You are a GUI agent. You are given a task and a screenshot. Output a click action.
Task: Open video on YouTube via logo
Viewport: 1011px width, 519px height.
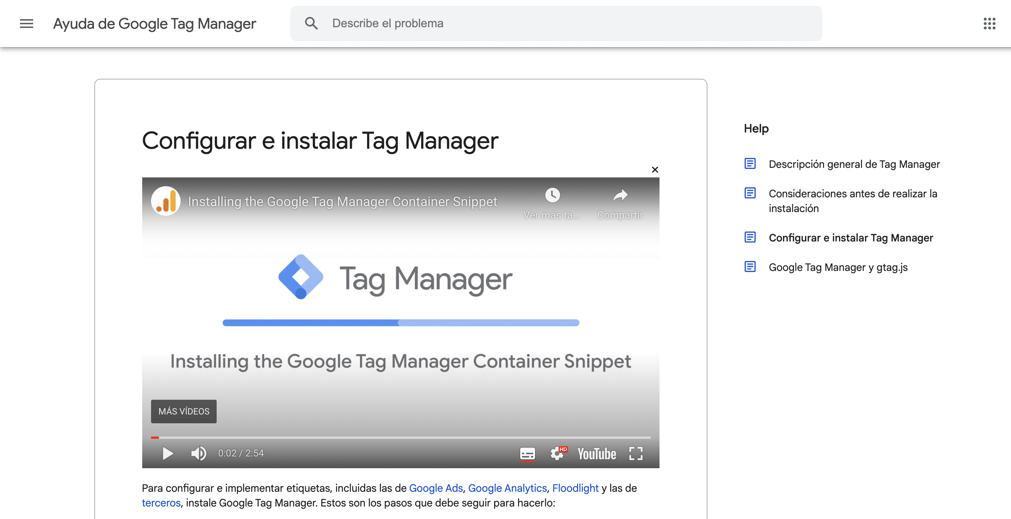597,453
